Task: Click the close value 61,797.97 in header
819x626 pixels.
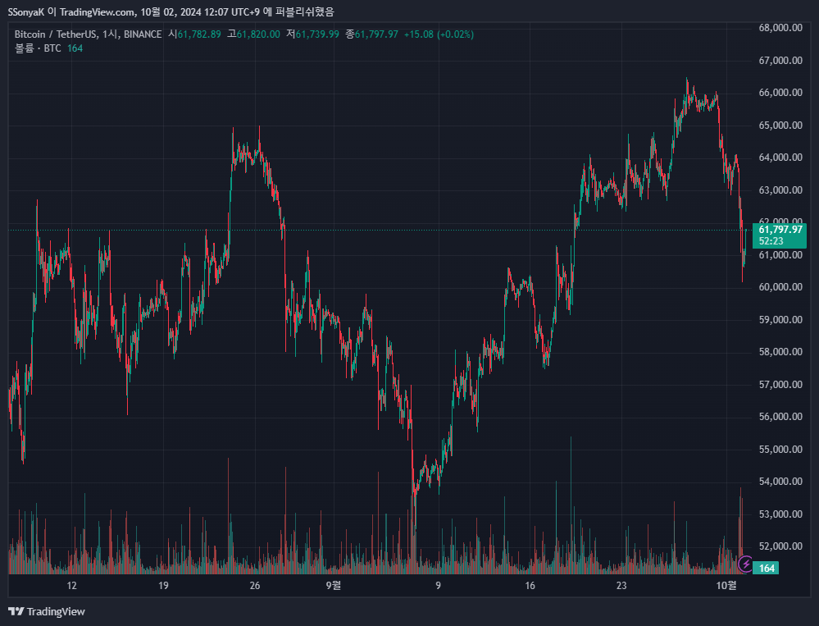Action: click(376, 34)
